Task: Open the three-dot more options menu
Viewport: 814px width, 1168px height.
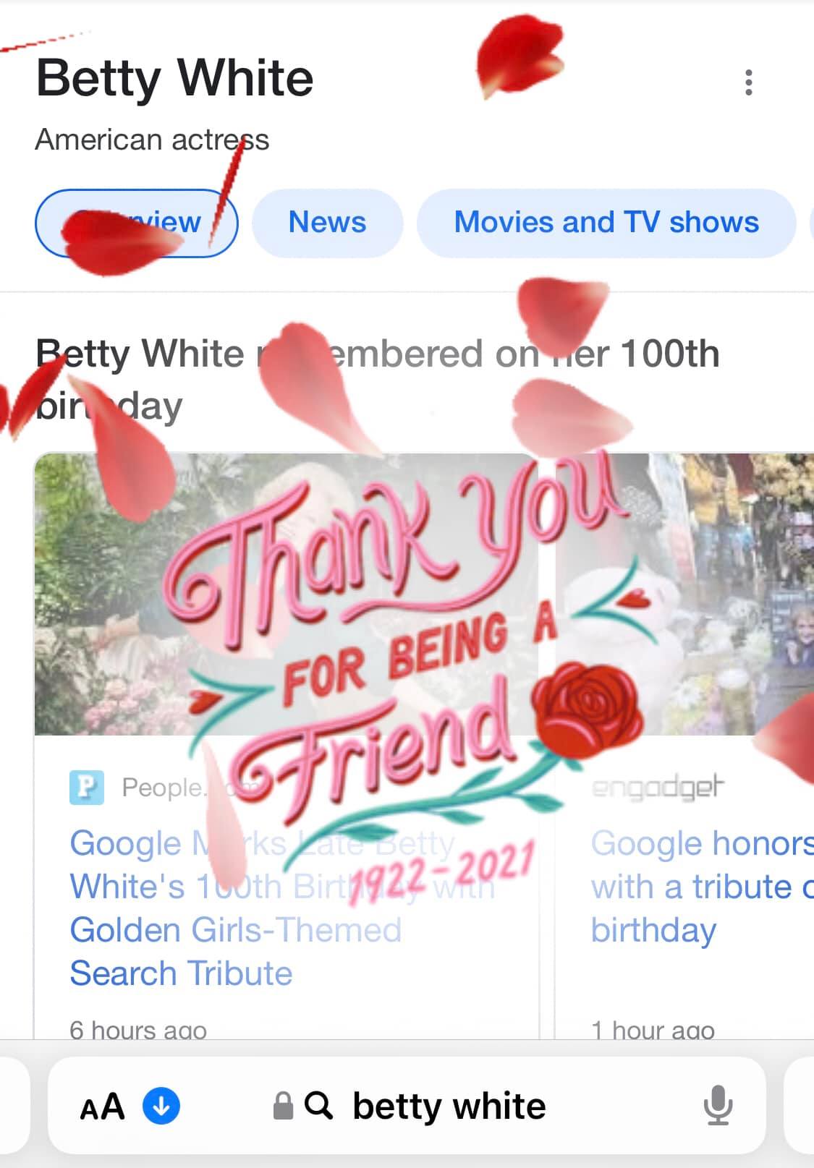Action: click(749, 82)
